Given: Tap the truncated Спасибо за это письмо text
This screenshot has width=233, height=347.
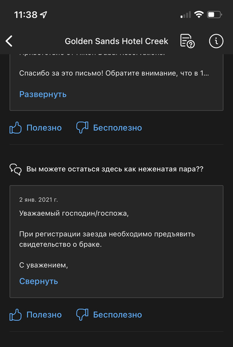Looking at the screenshot, I should click(114, 73).
